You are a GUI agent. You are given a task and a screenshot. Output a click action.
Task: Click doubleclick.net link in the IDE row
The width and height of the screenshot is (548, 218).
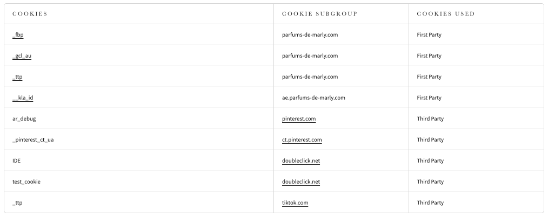pyautogui.click(x=300, y=161)
